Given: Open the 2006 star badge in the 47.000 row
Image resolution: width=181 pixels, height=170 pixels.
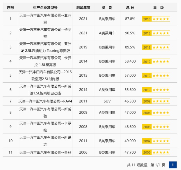Looking at the screenshot, I should click(x=156, y=112).
